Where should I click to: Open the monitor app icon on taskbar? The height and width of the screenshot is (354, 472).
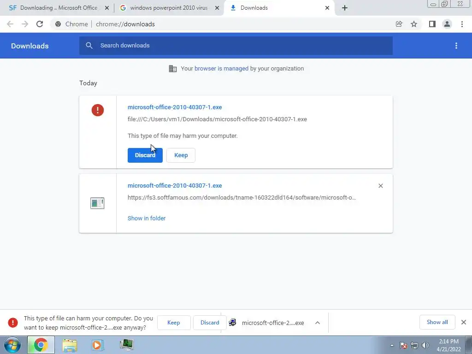[x=126, y=345]
